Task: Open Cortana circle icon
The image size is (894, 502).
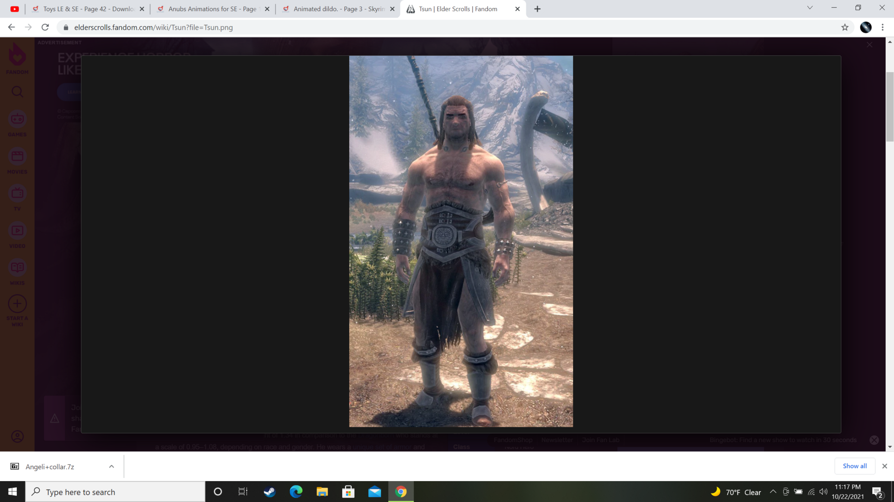Action: coord(217,492)
